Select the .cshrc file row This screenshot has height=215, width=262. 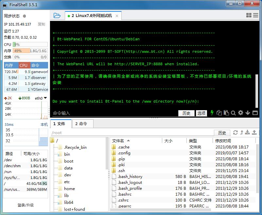(x=183, y=200)
